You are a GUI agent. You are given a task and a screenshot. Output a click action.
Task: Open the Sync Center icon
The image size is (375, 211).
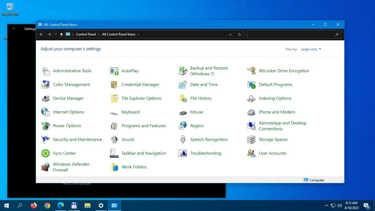(46, 153)
